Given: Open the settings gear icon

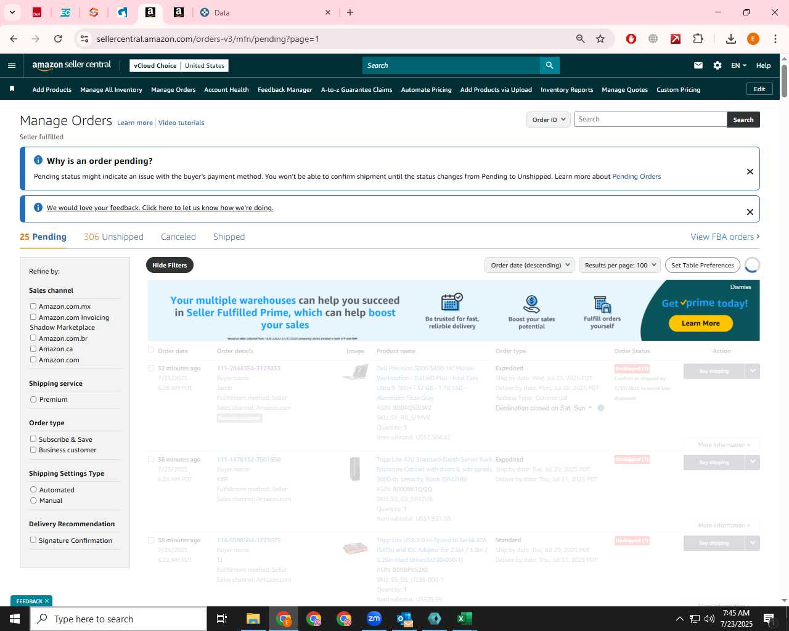Looking at the screenshot, I should click(x=717, y=65).
